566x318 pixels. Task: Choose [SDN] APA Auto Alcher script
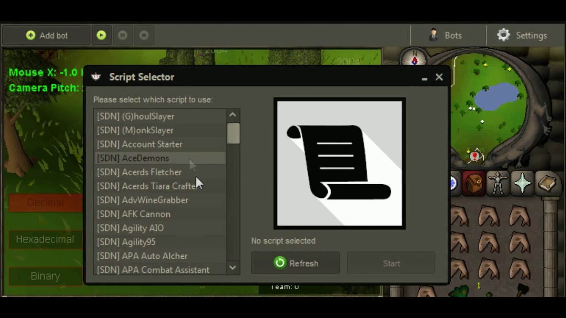pos(160,256)
